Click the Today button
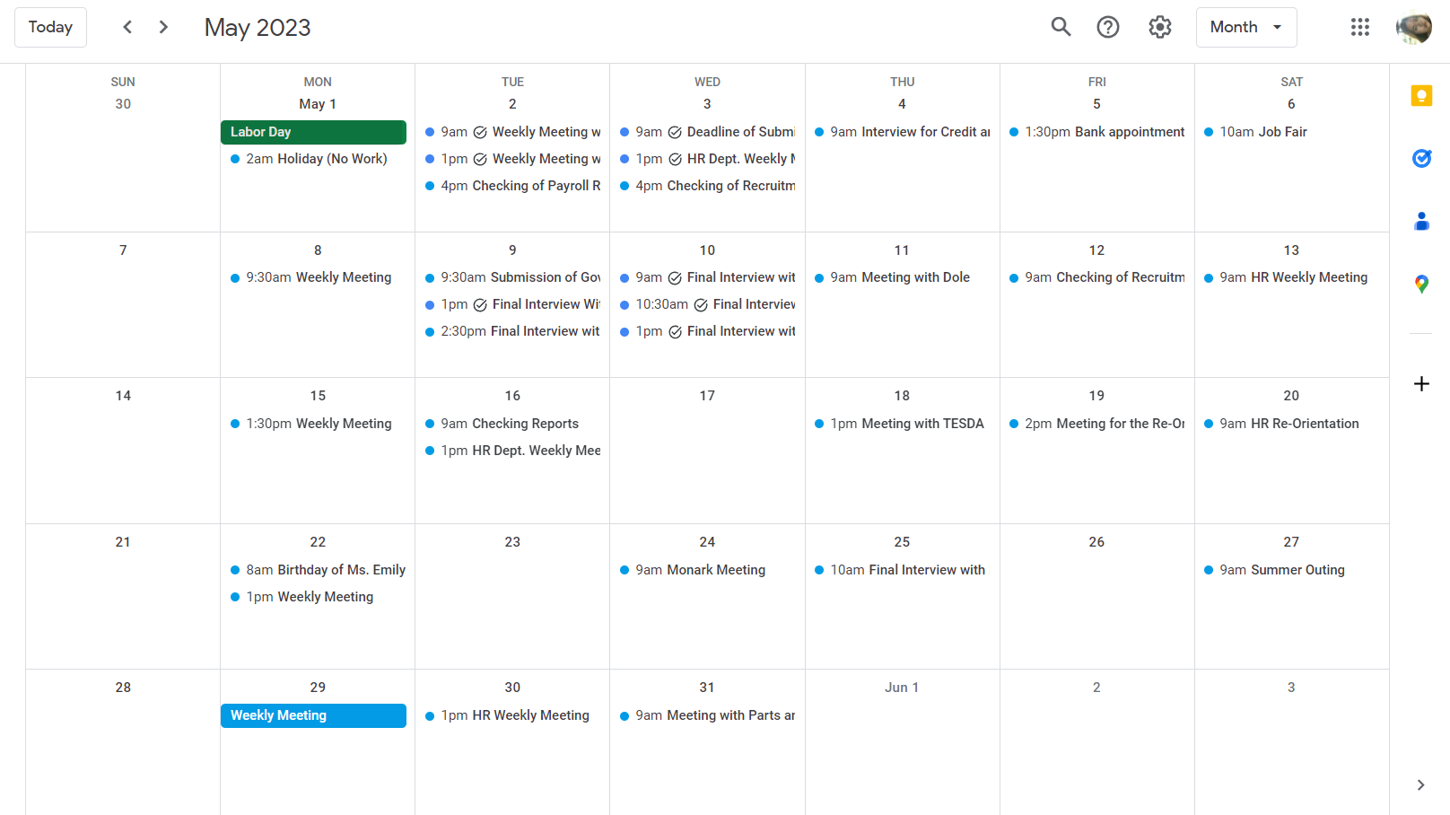1450x815 pixels. coord(50,27)
